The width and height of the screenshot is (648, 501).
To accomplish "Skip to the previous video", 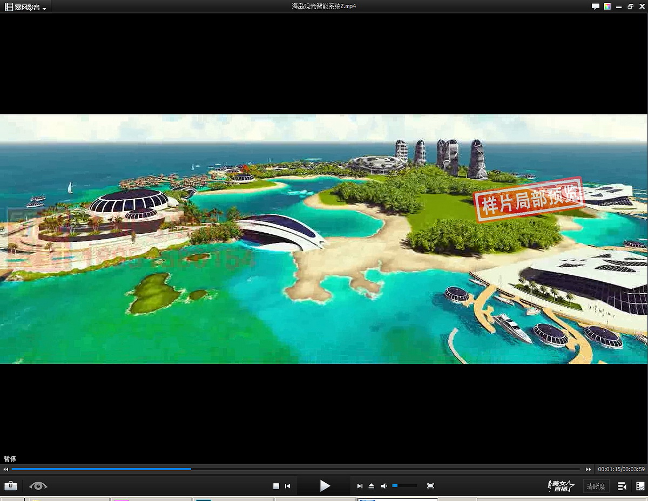I will 288,486.
